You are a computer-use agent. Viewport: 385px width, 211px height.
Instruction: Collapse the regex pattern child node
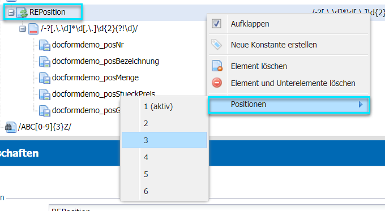coord(22,29)
